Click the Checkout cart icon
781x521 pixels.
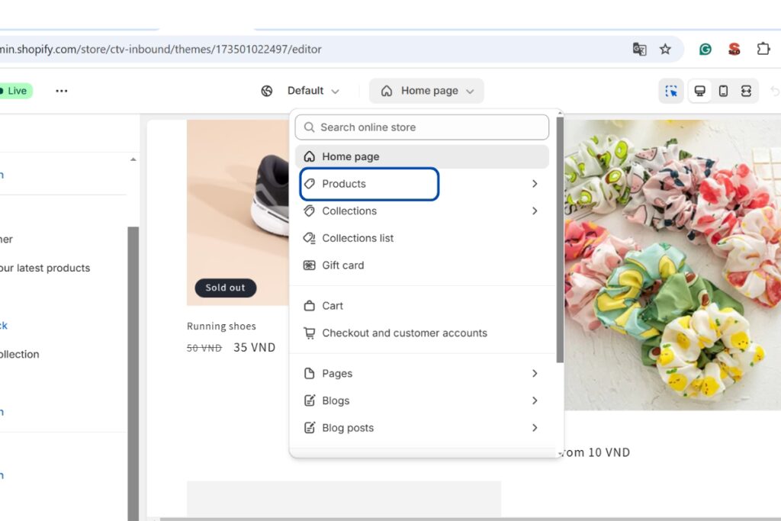pos(310,333)
